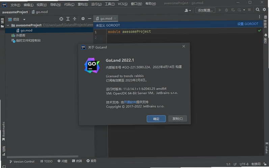Open the 工具(T) menu
269x168 pixels.
(x=110, y=4)
